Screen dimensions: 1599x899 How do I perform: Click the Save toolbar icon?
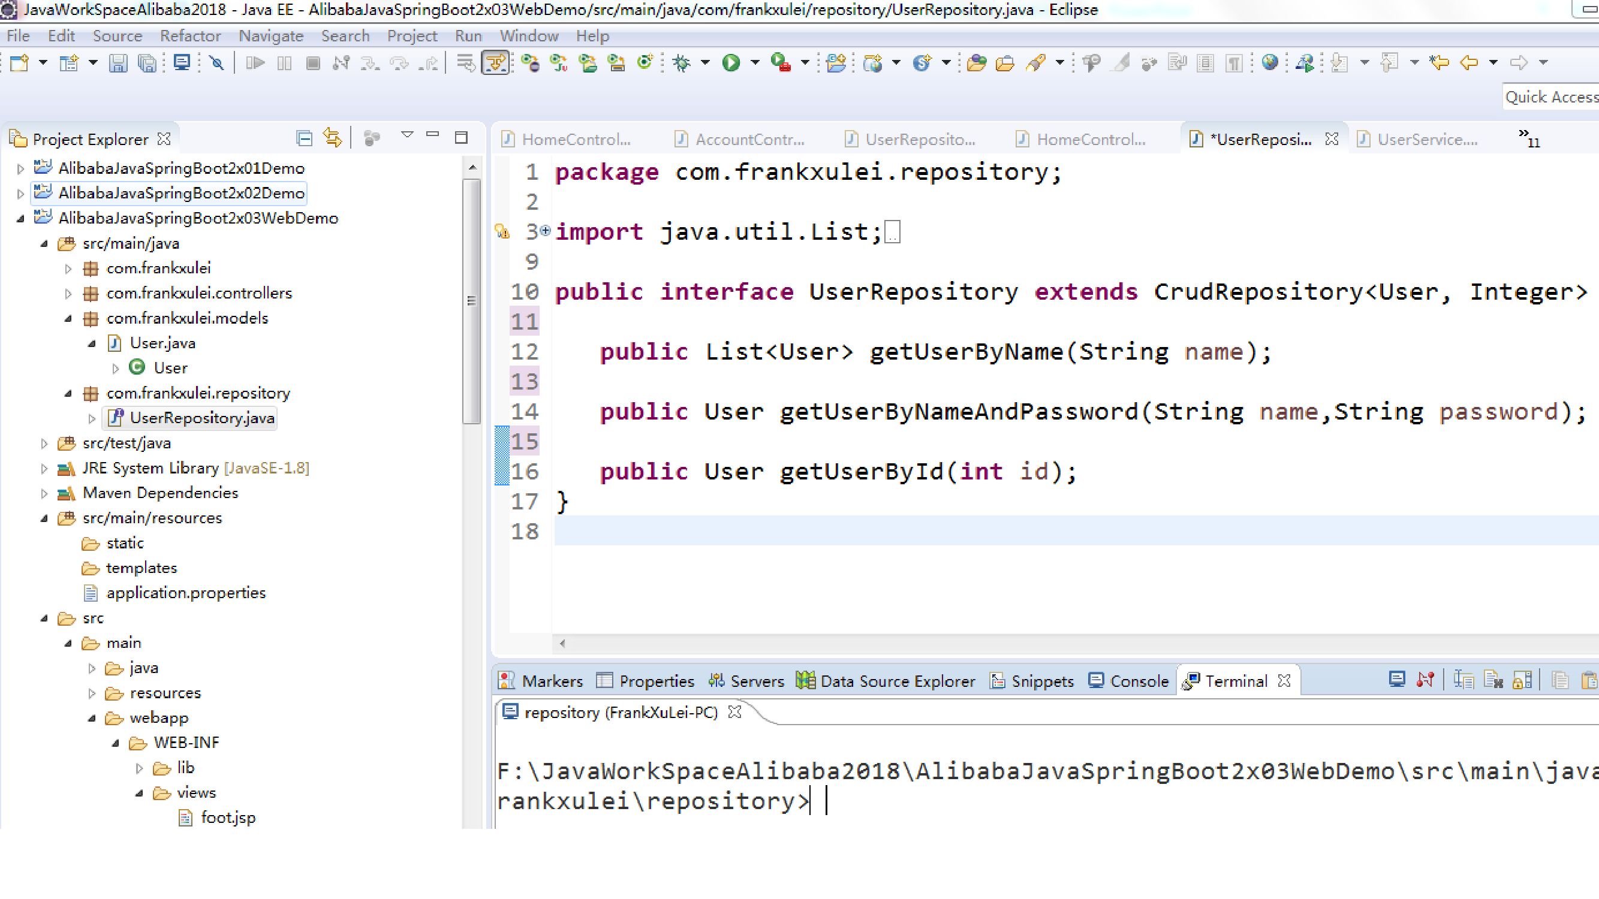(118, 63)
